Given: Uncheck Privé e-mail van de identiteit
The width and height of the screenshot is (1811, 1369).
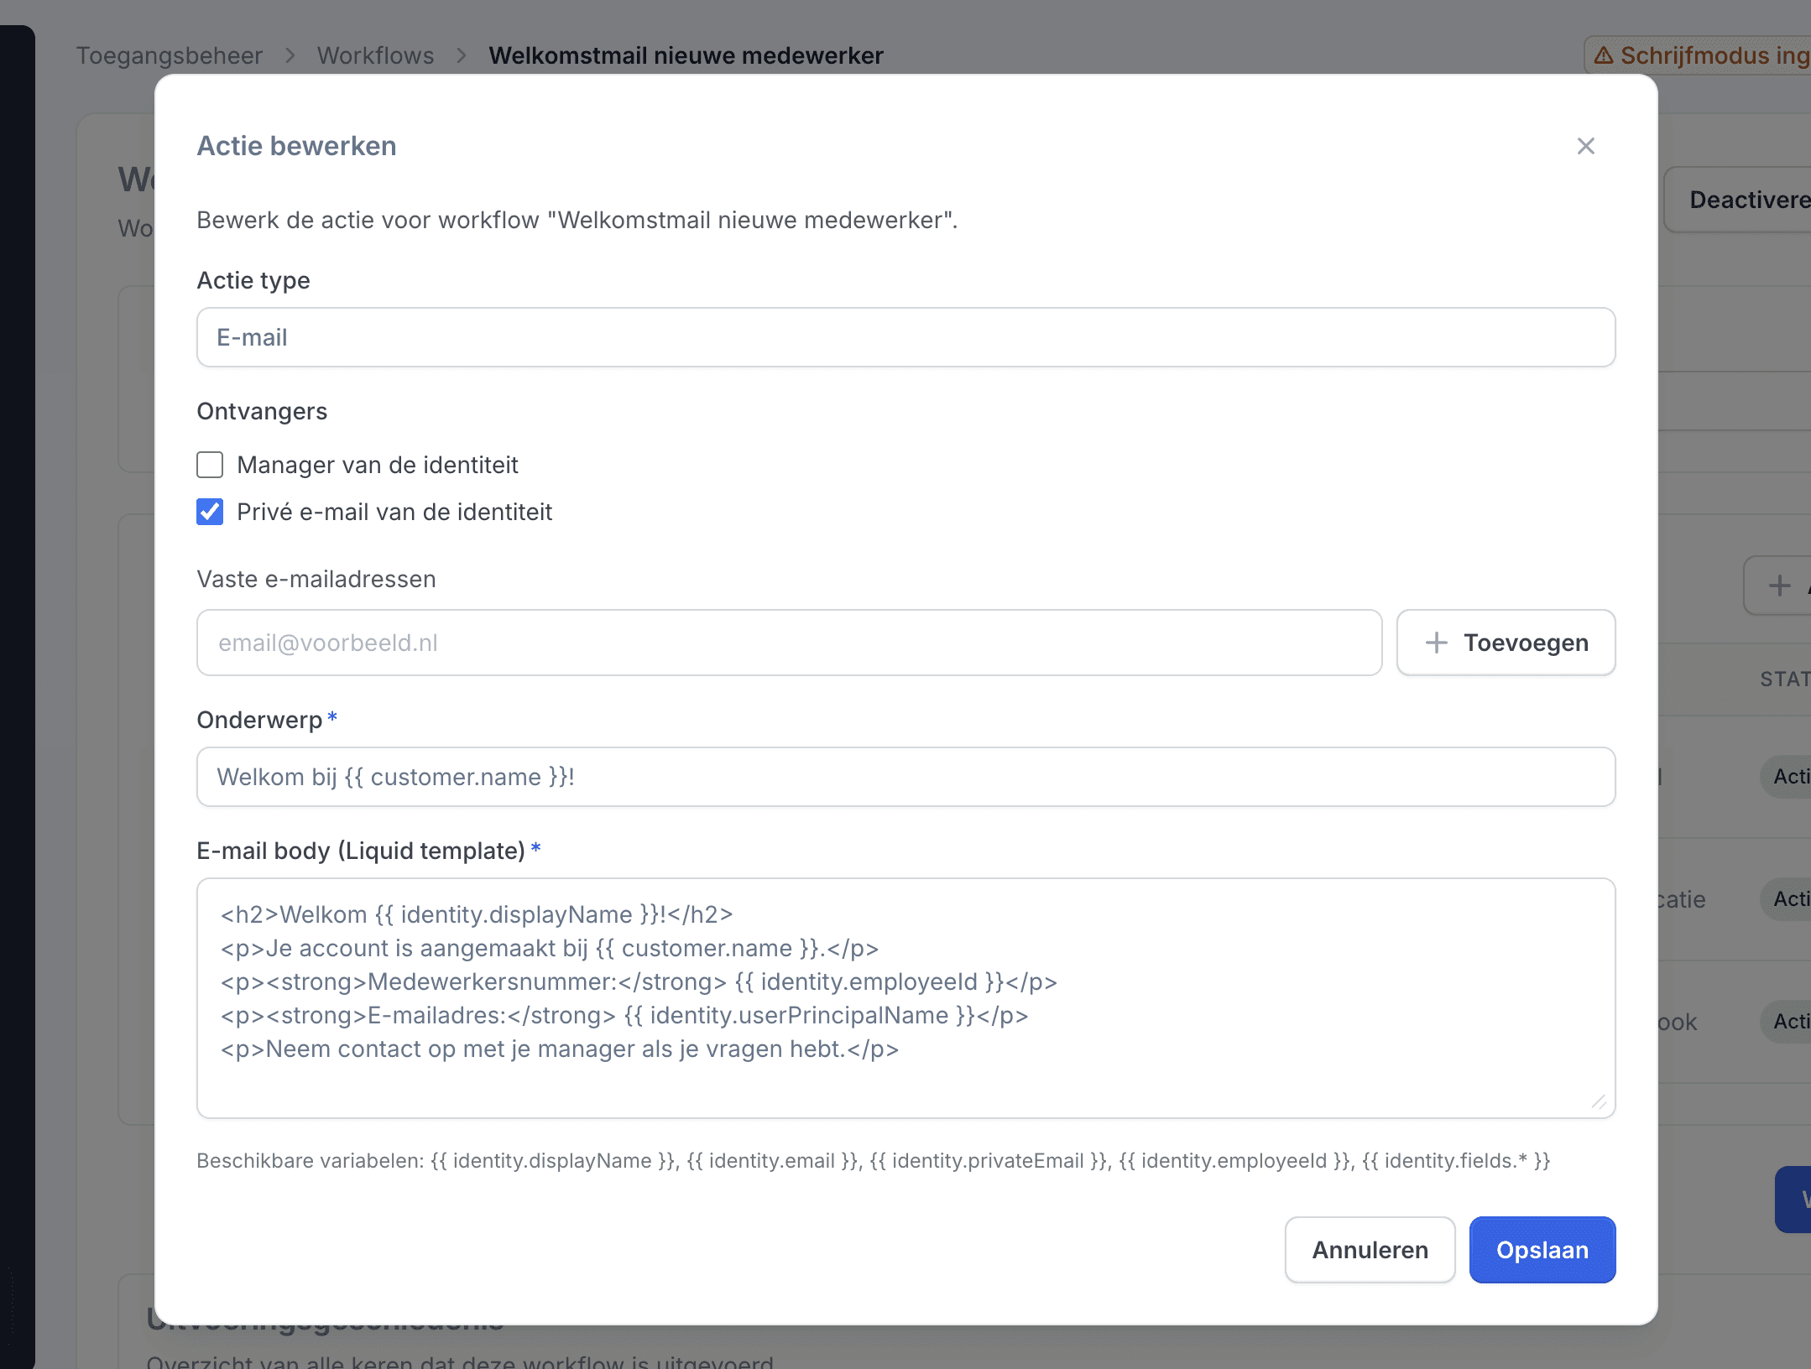Looking at the screenshot, I should 210,512.
